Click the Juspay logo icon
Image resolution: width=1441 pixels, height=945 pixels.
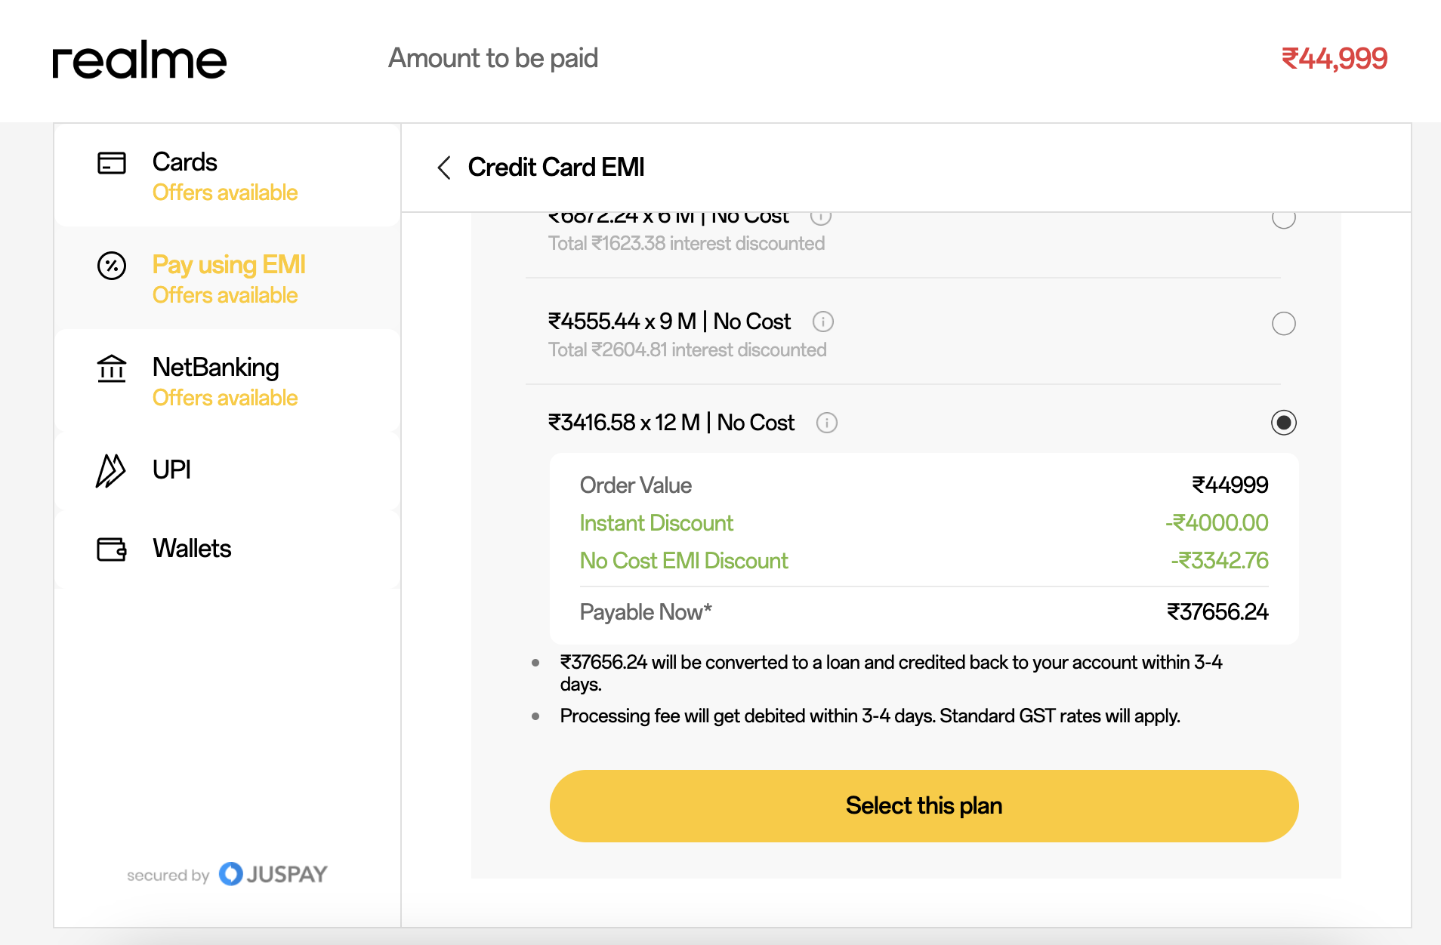click(x=231, y=874)
